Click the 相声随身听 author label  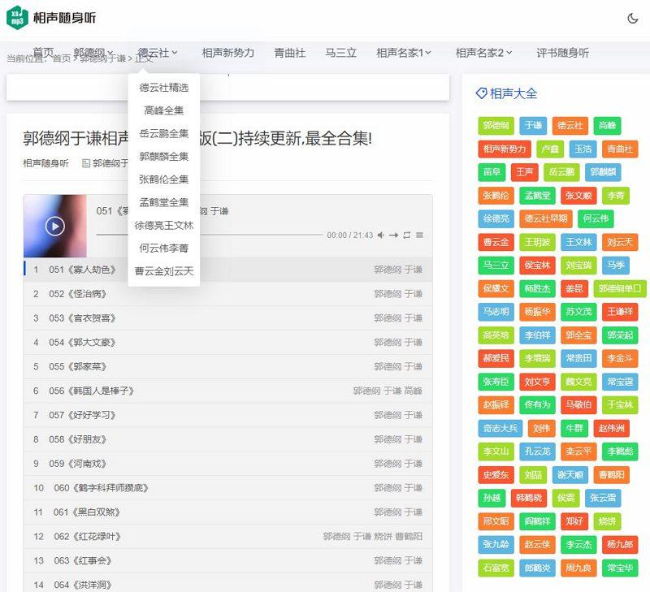tap(45, 163)
